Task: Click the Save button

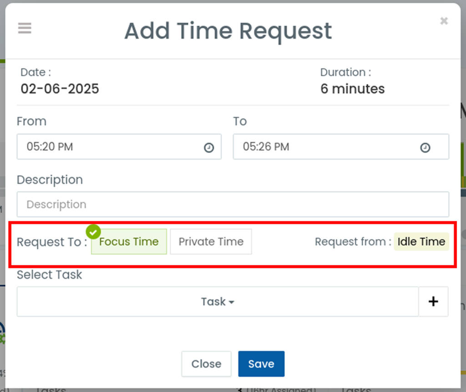Action: tap(261, 364)
